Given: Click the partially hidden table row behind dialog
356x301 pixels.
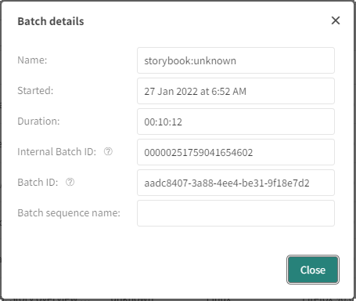Looking at the screenshot, I should (178, 299).
